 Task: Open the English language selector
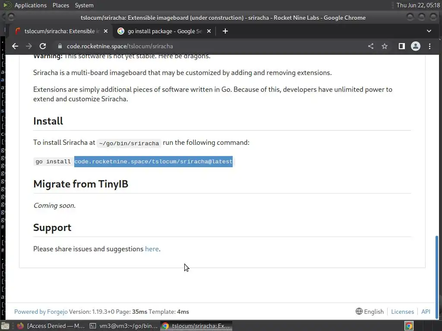click(369, 312)
